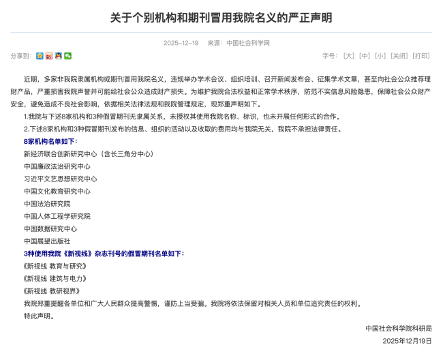
Task: Share article to QQ Zone star icon
Action: (x=40, y=56)
